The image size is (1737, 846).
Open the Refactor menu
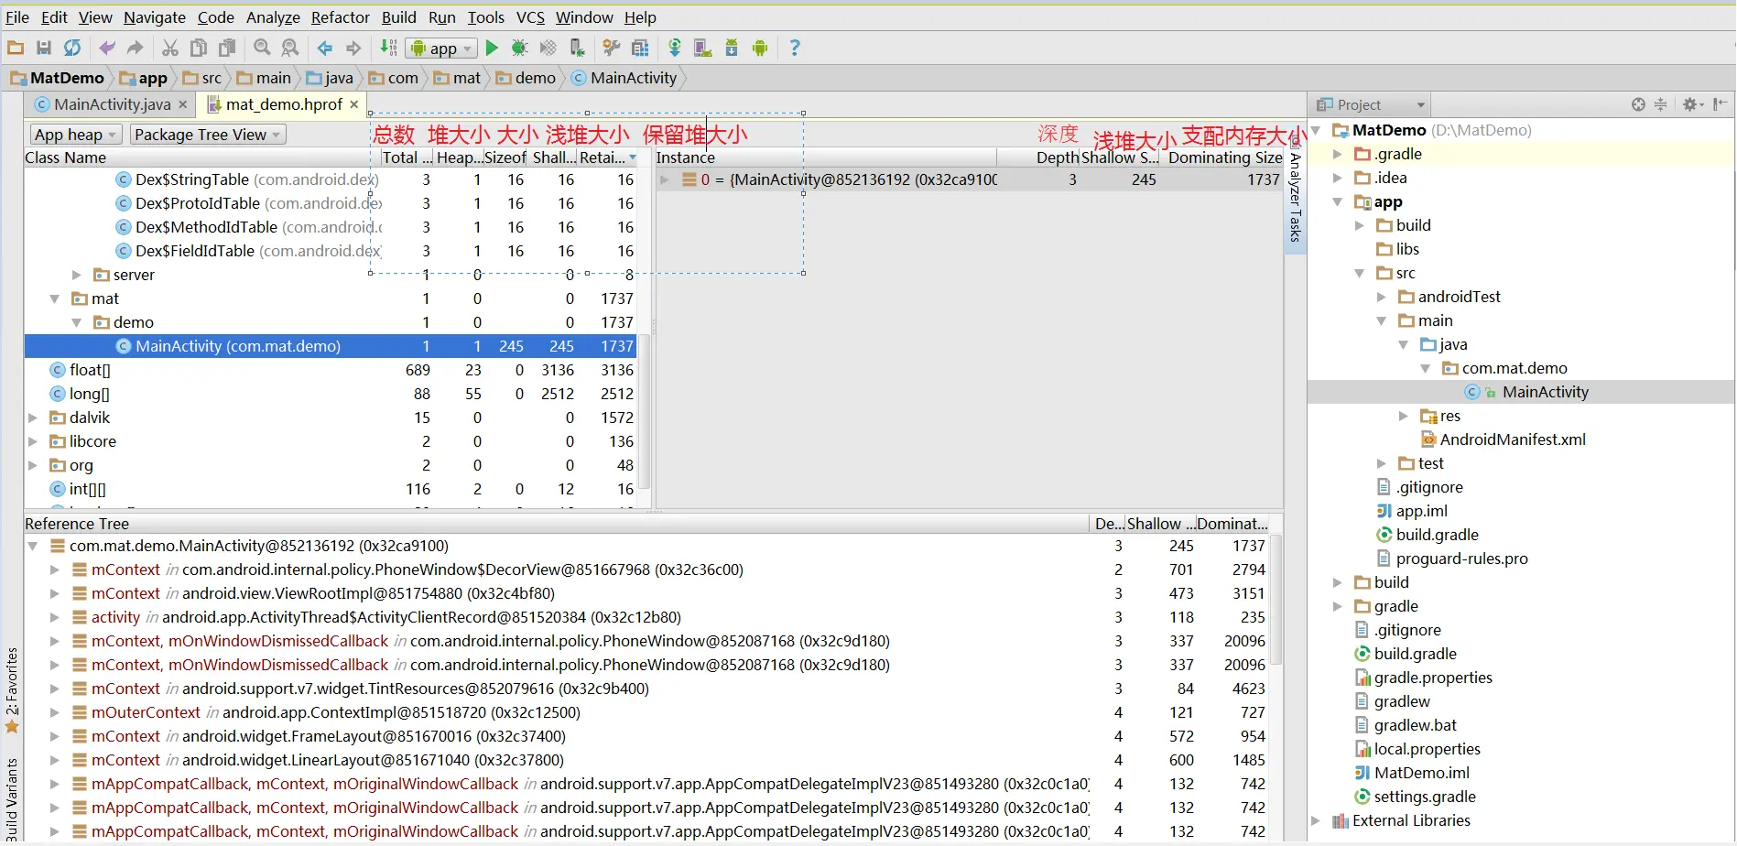point(341,17)
